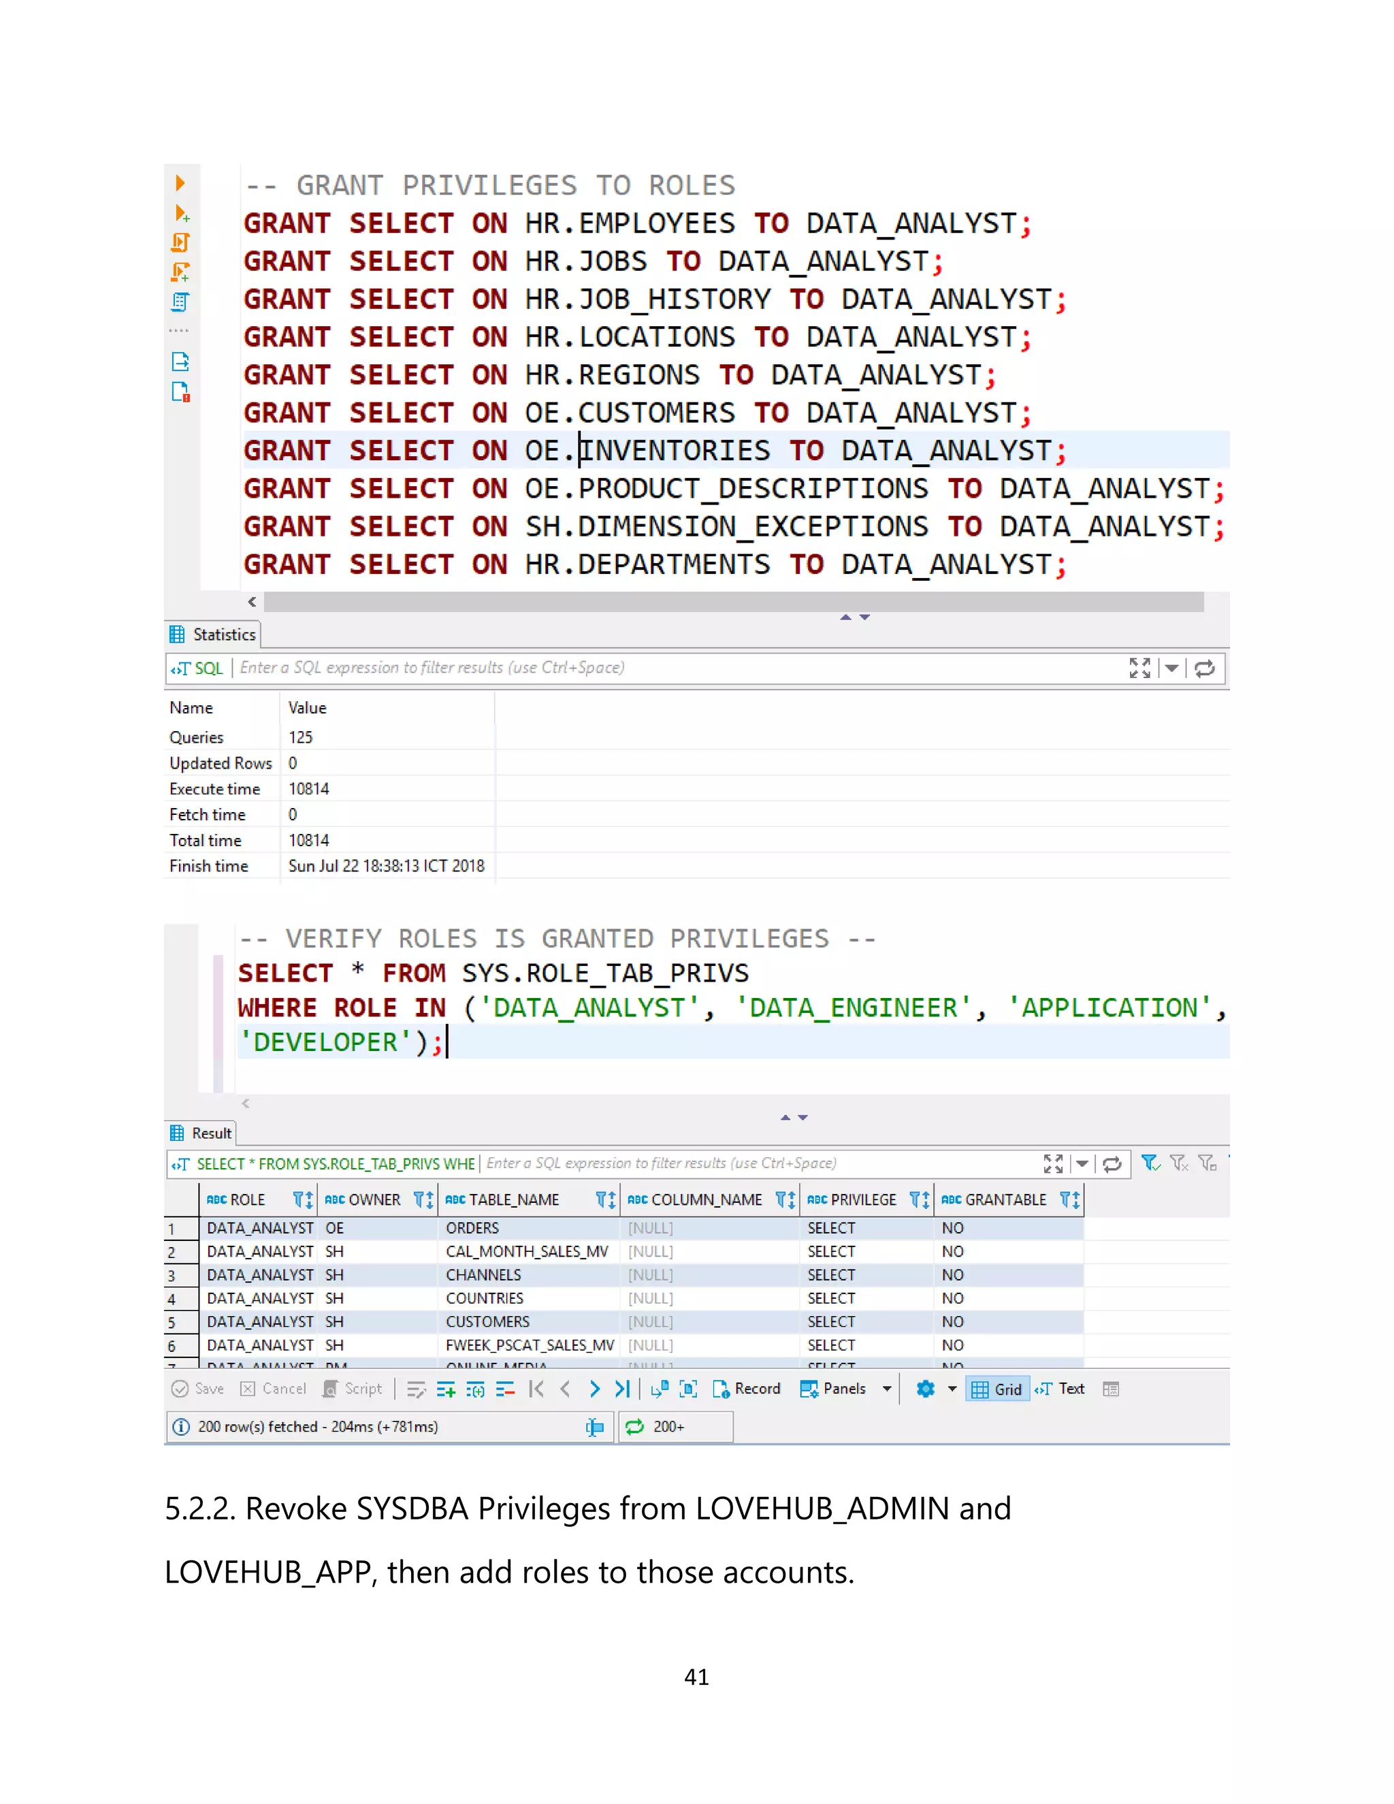Fetch more rows with 200+ button
This screenshot has width=1394, height=1804.
coord(675,1426)
